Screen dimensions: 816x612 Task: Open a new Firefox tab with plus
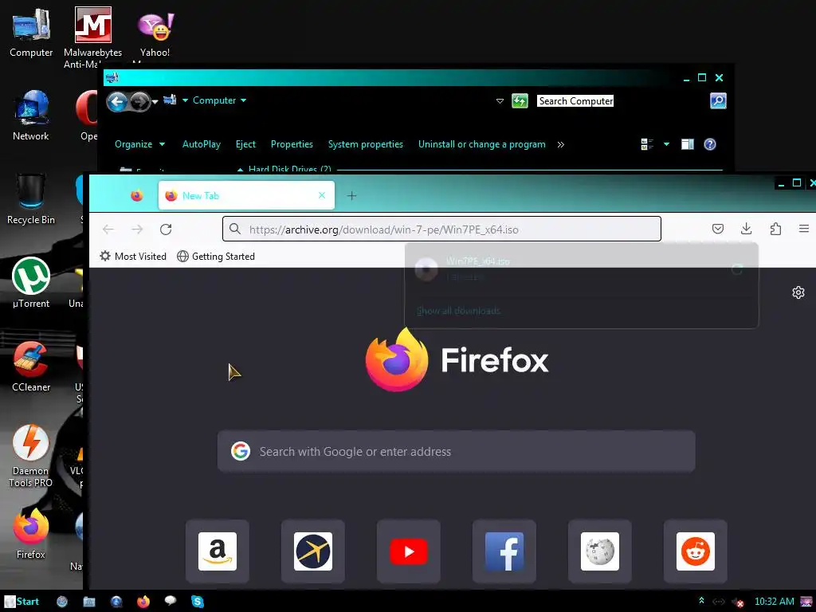point(351,196)
